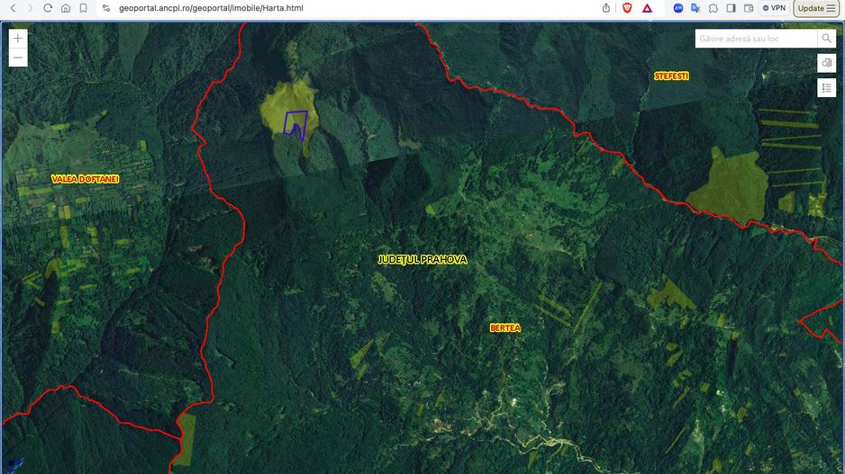Screen dimensions: 845x474
Task: Zoom out the map with minus button
Action: pos(18,58)
